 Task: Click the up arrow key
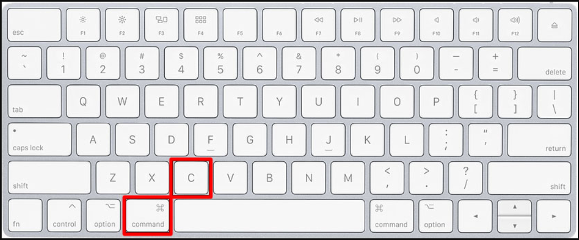pyautogui.click(x=515, y=208)
